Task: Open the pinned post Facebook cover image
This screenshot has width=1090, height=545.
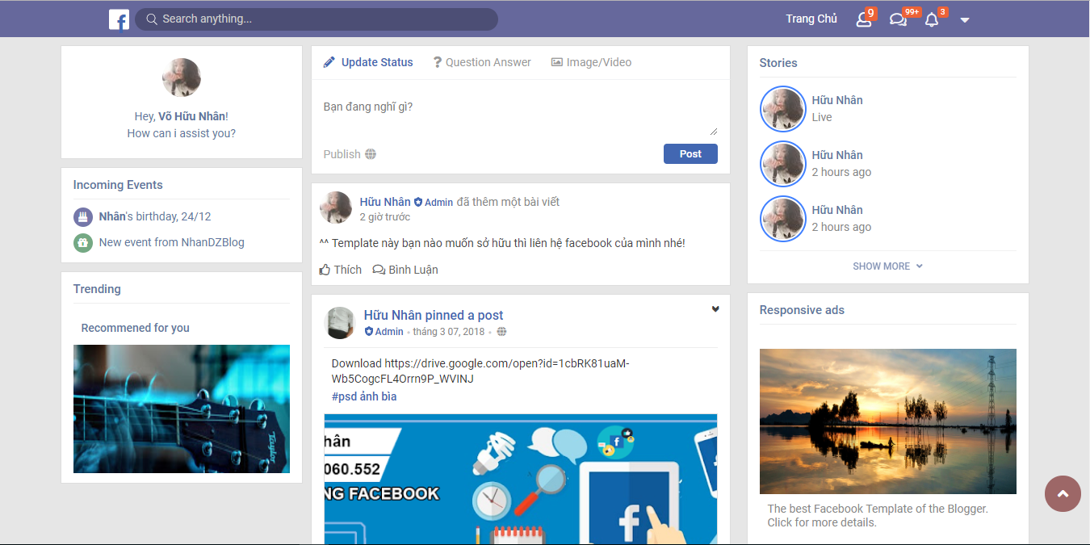Action: click(x=521, y=480)
